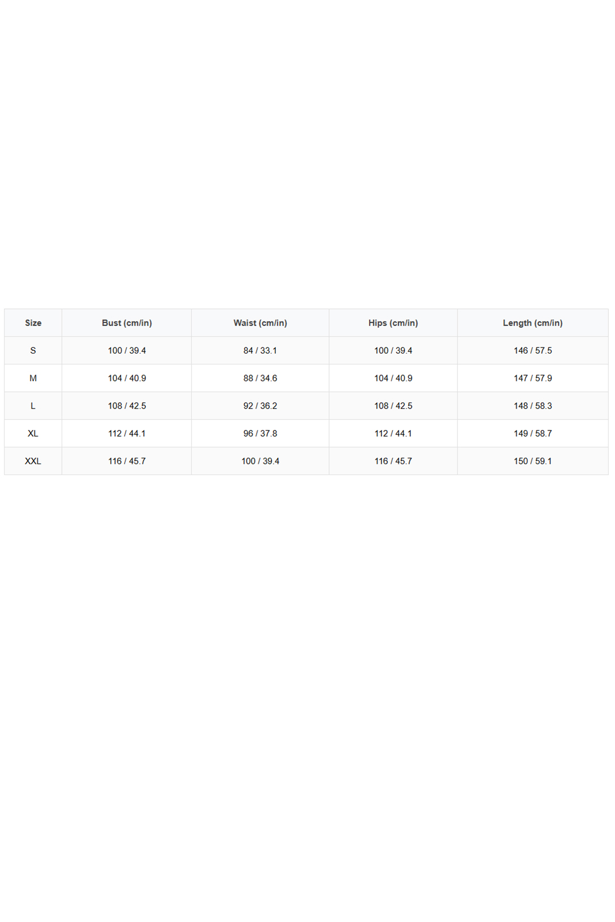Click waist value 96 / 37.8
This screenshot has height=922, width=615.
pos(260,434)
